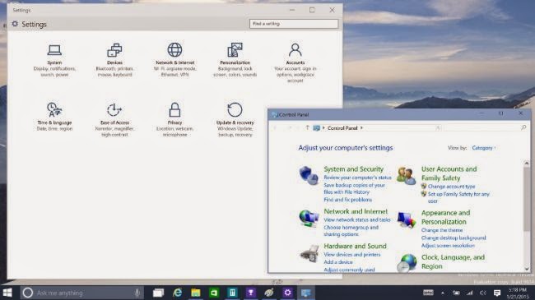Click the Cortana microphone icon
Viewport: 535px width, 300px height.
tap(137, 293)
